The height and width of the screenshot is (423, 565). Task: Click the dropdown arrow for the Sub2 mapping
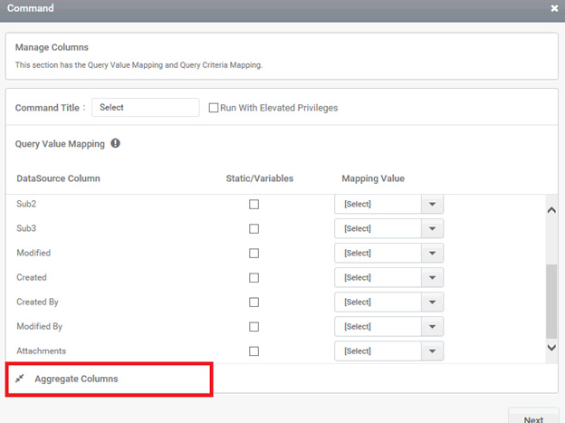click(x=433, y=204)
